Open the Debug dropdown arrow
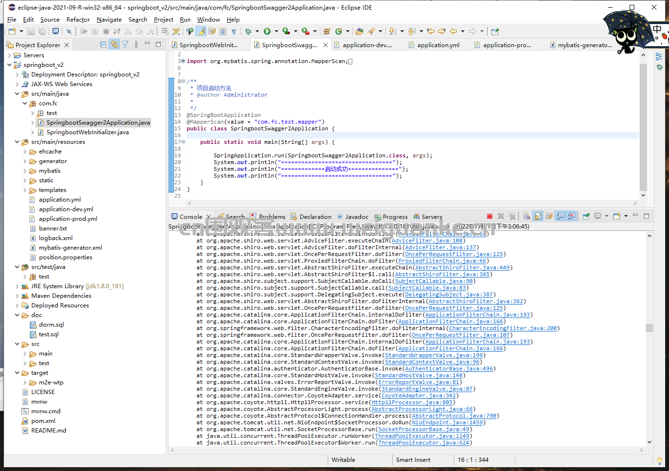669x471 pixels. [257, 31]
